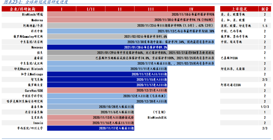Click the 华西医院/四川大学 row label
Image resolution: width=273 pixels, height=140 pixels.
pyautogui.click(x=30, y=128)
